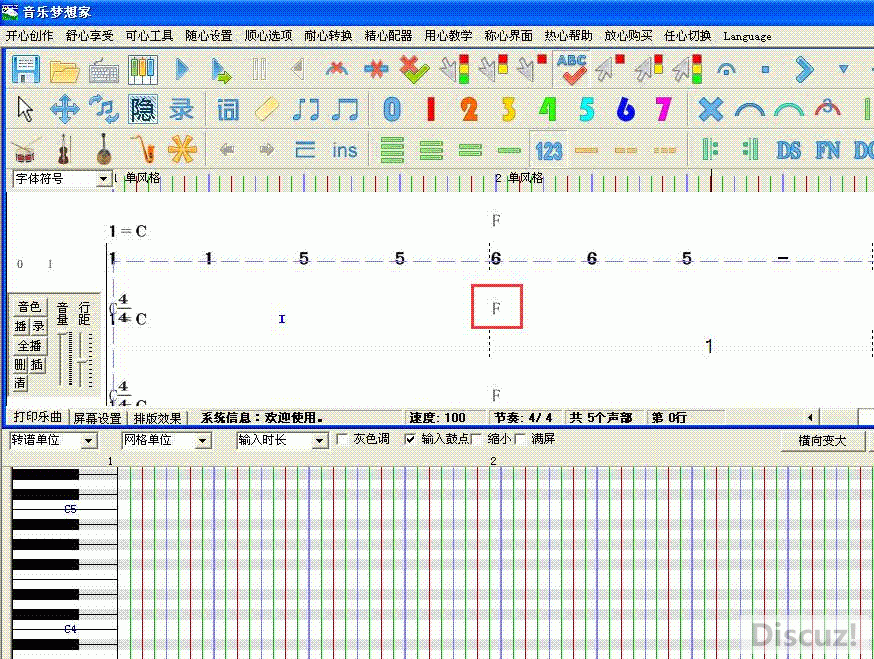Open the 转谱单位 dropdown list
Image resolution: width=874 pixels, height=659 pixels.
(89, 440)
